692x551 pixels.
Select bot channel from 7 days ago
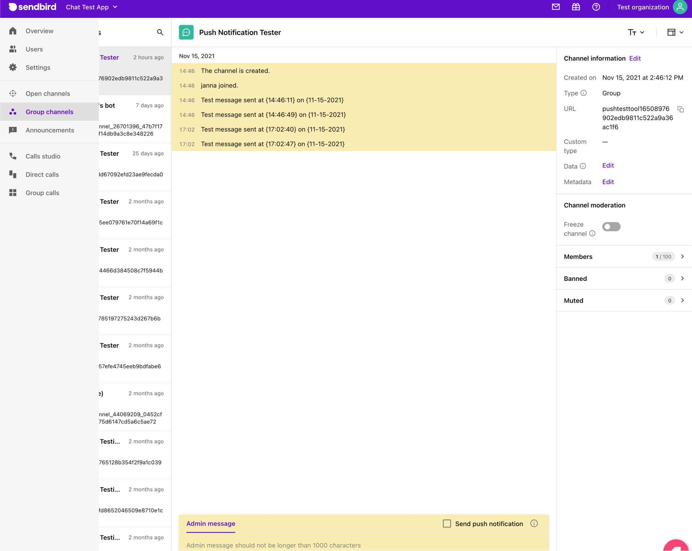point(135,119)
